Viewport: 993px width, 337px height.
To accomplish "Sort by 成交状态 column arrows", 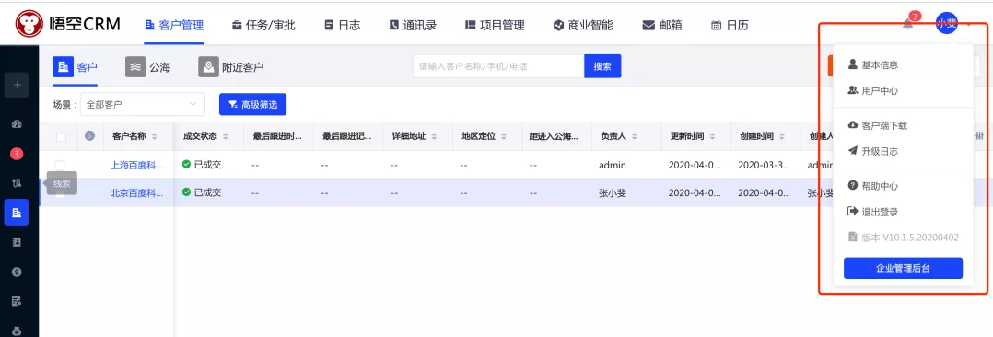I will (225, 136).
